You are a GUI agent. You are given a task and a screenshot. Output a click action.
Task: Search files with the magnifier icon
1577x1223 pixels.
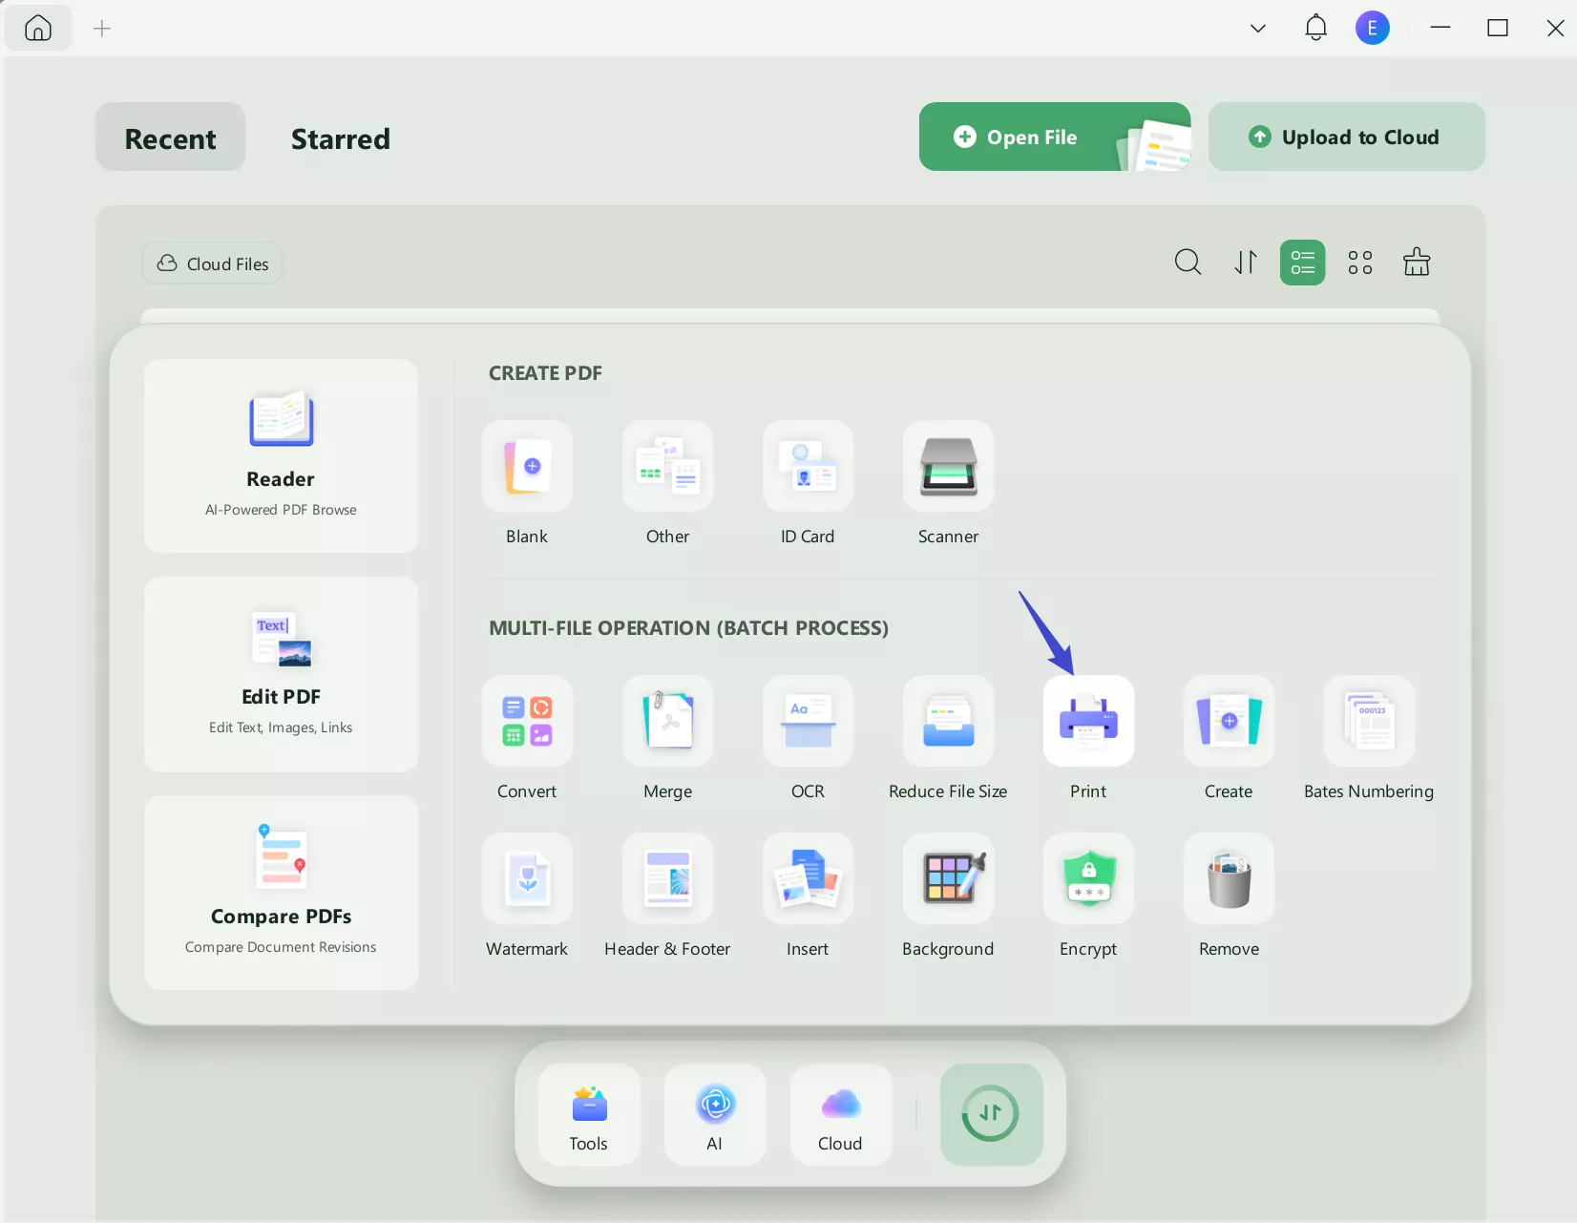tap(1188, 263)
